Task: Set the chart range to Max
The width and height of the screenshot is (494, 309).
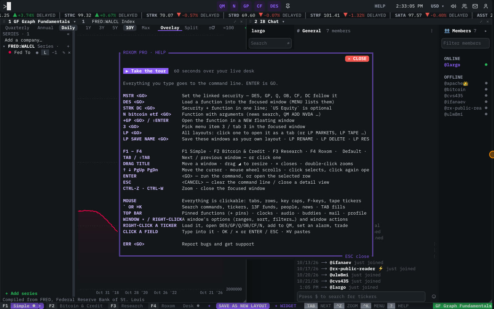Action: coord(146,28)
